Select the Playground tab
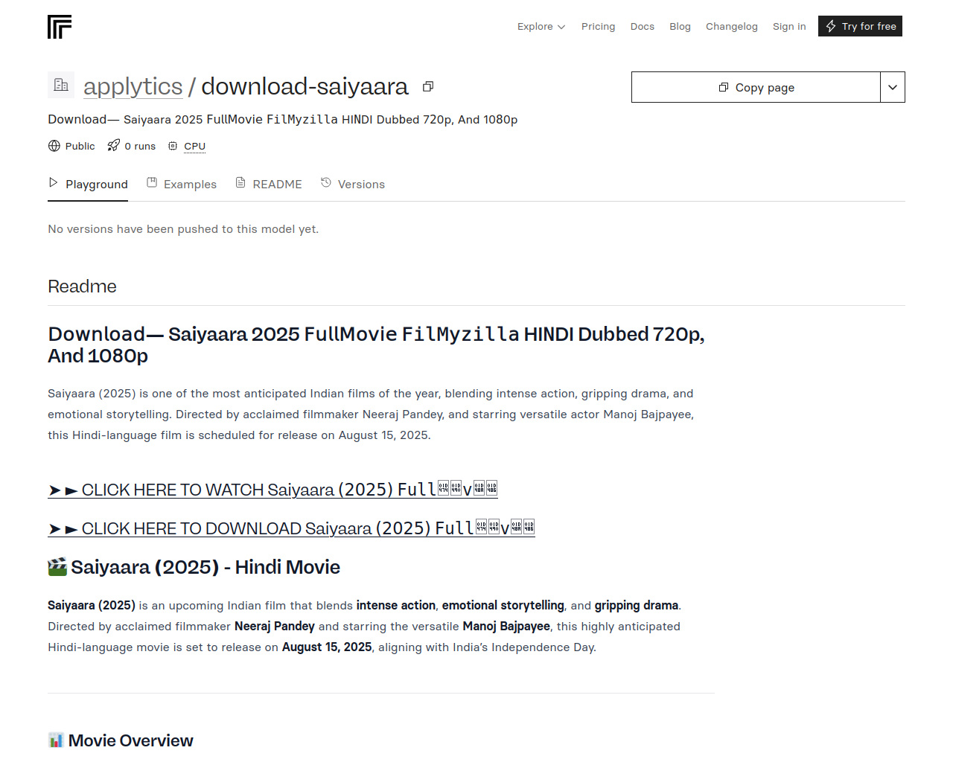This screenshot has height=762, width=953. tap(88, 184)
